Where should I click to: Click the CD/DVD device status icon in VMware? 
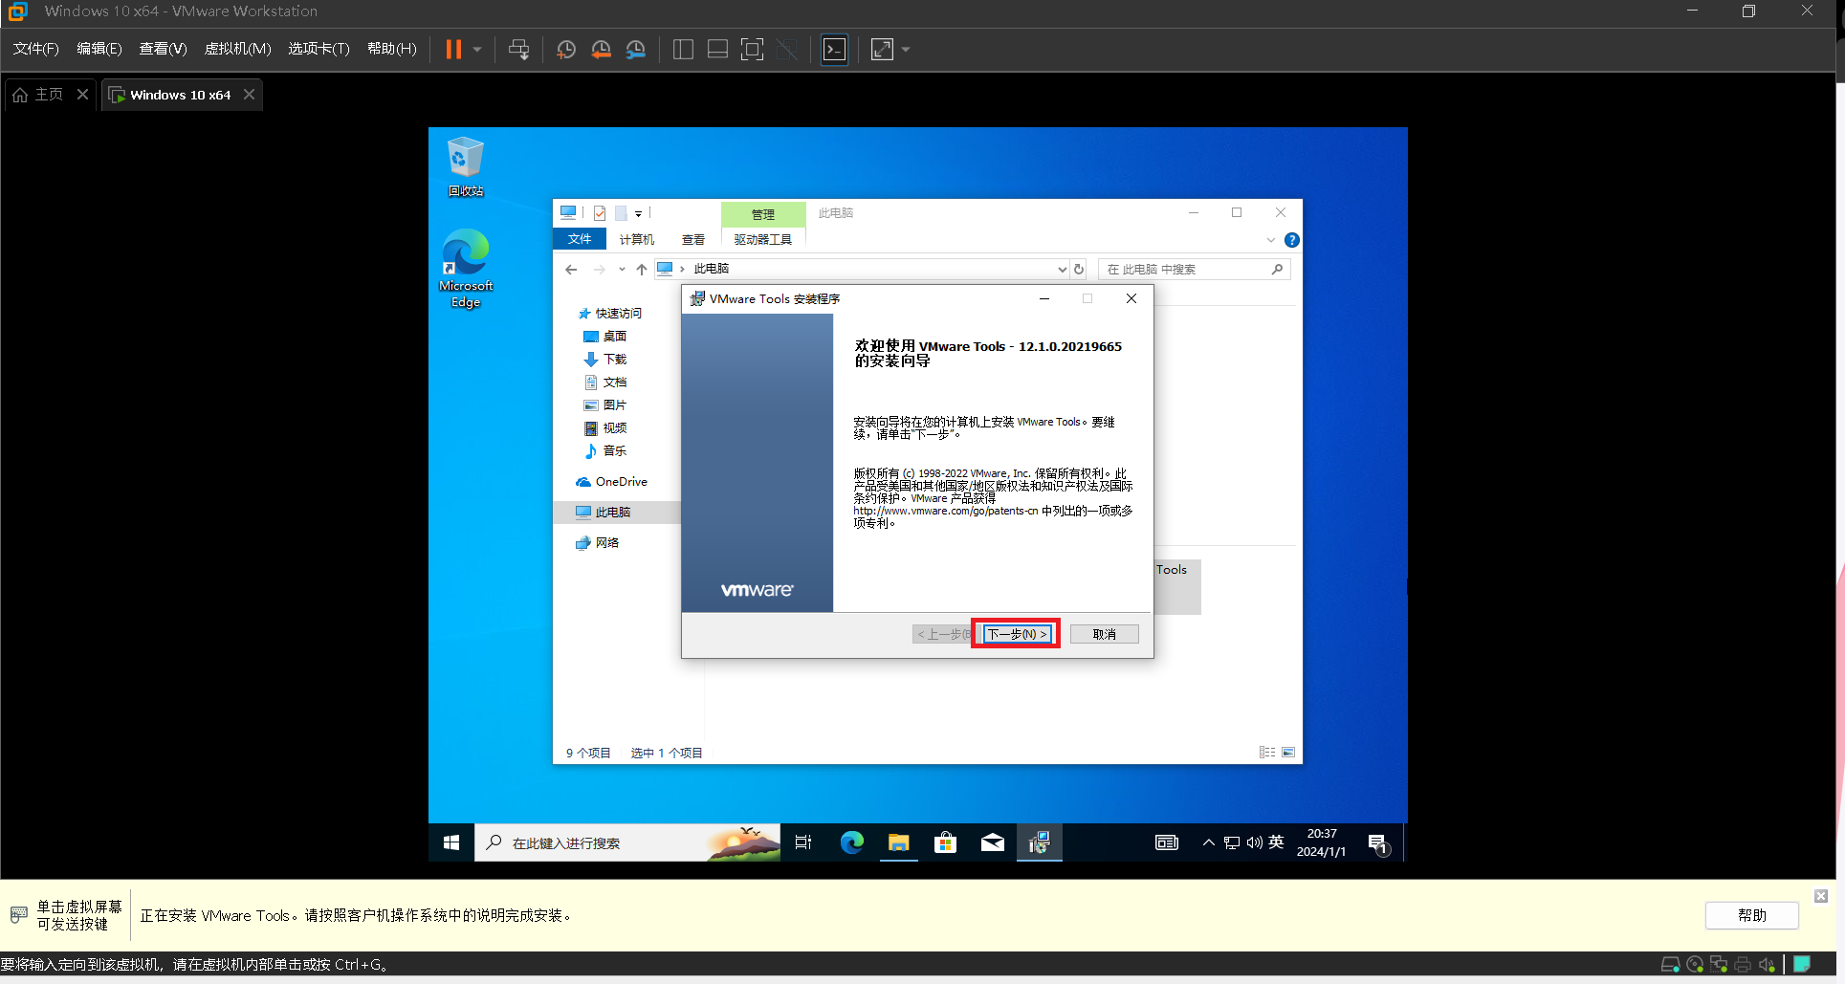click(x=1695, y=964)
